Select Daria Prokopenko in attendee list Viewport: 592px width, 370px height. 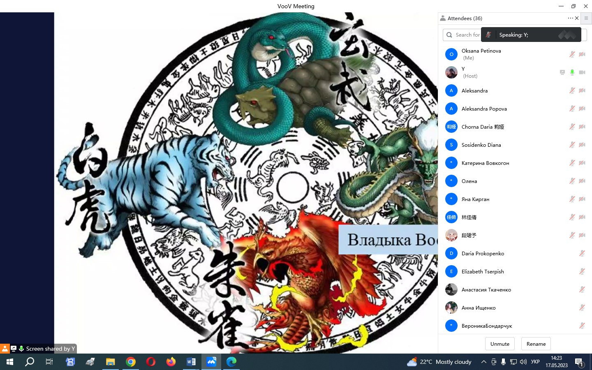(515, 253)
